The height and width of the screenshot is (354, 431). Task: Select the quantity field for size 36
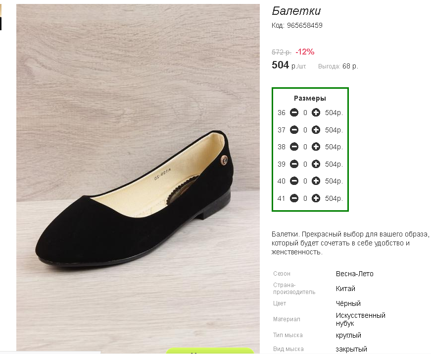point(305,113)
